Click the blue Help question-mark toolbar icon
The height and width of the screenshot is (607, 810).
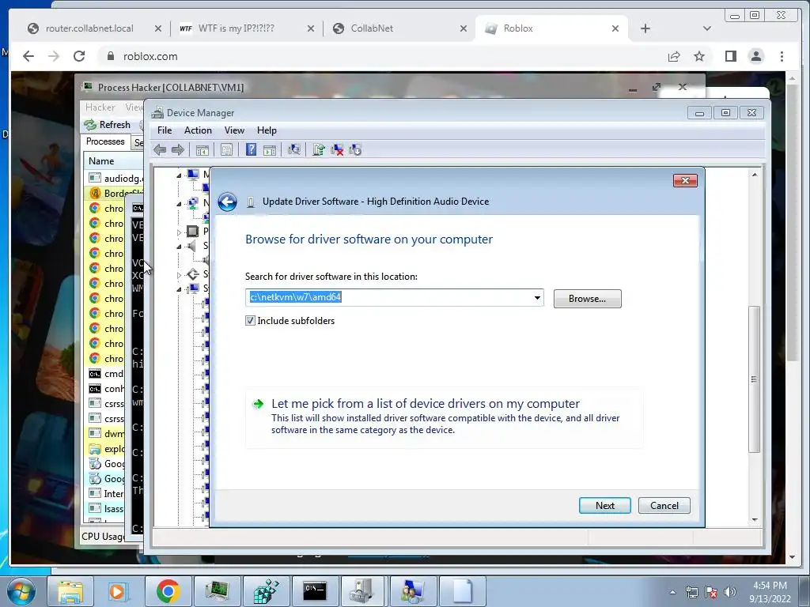point(251,149)
